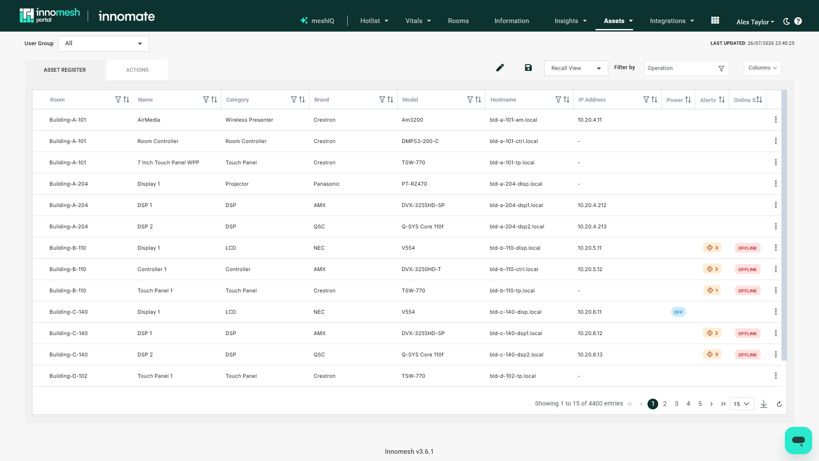Sort the Alerts column
This screenshot has width=819, height=461.
pyautogui.click(x=722, y=99)
